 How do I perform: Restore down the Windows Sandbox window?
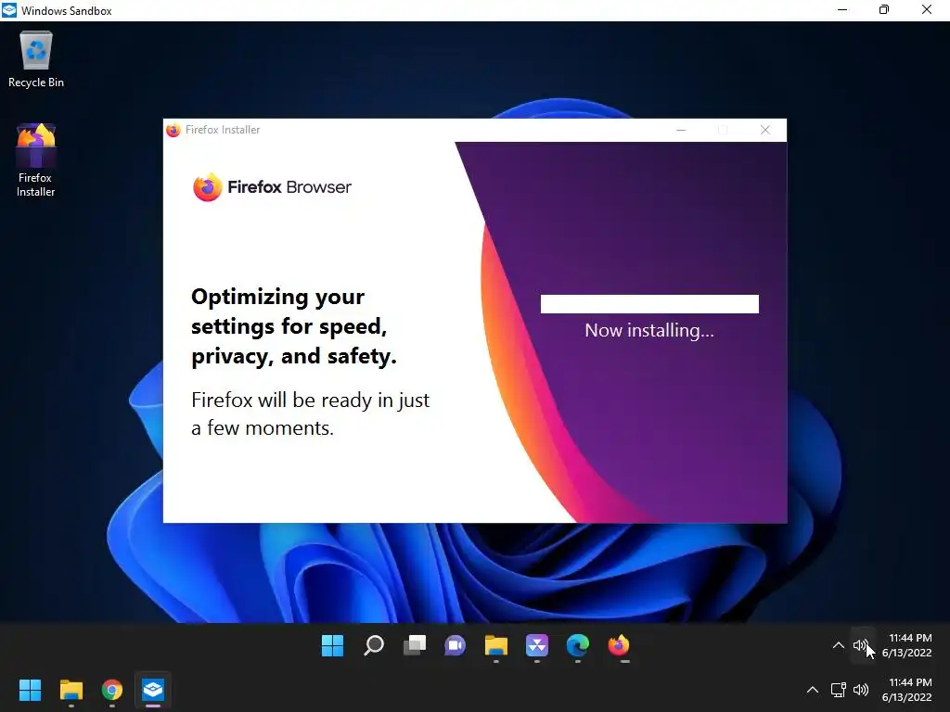point(884,10)
